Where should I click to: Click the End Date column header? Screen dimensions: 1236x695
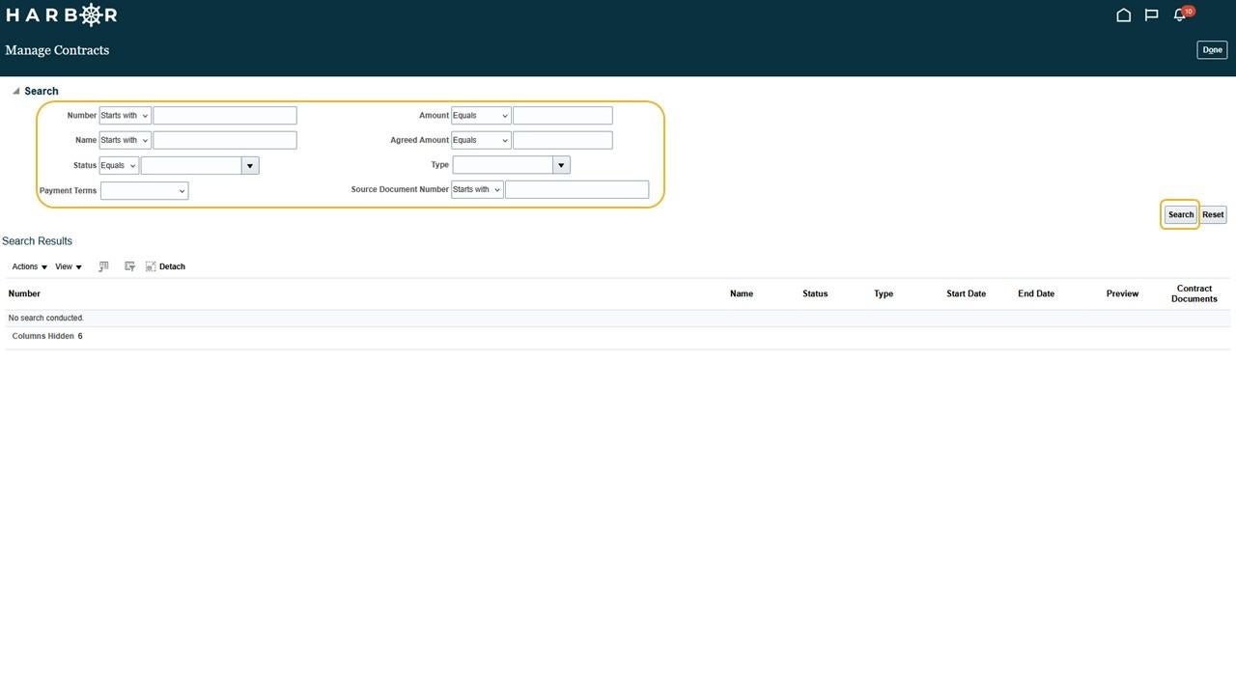pyautogui.click(x=1036, y=293)
